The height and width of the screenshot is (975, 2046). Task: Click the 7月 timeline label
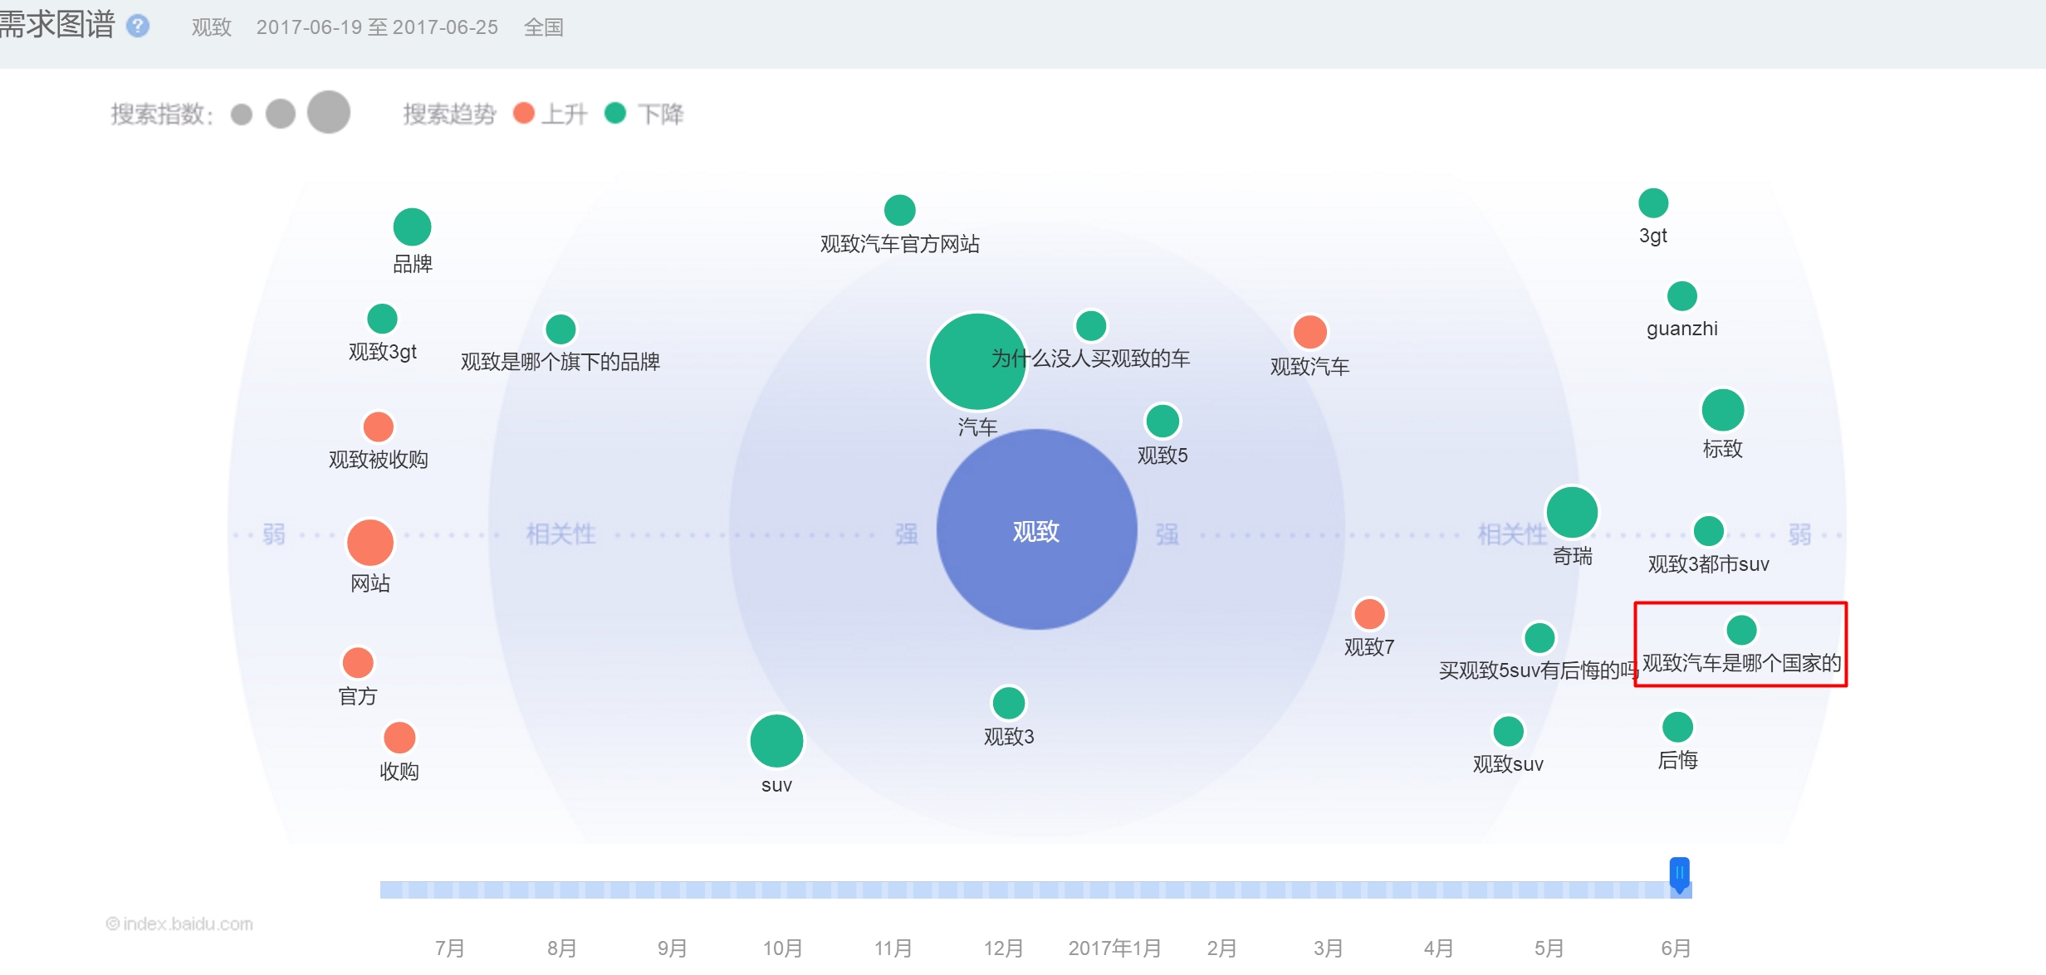pos(449,948)
